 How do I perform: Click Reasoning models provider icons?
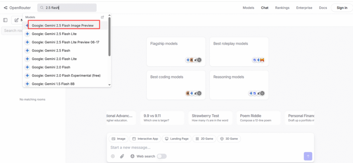pyautogui.click(x=256, y=93)
